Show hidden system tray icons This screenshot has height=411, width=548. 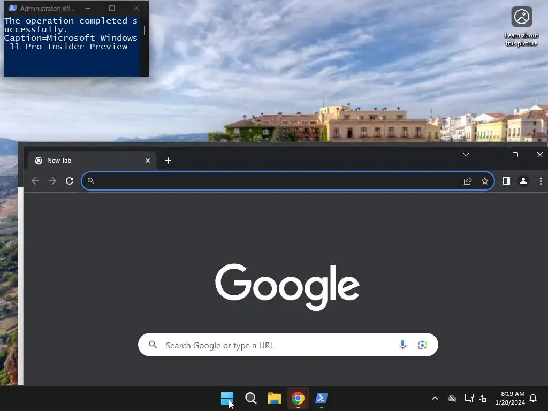435,398
